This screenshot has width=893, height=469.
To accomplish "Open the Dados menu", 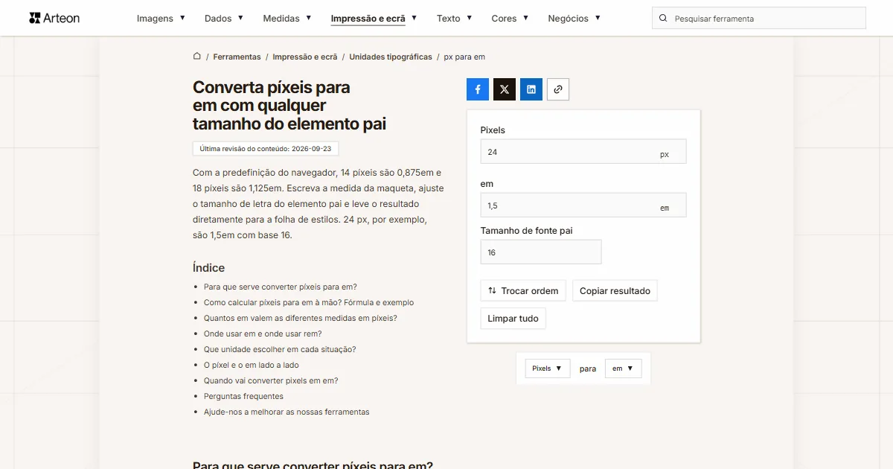I will click(223, 18).
